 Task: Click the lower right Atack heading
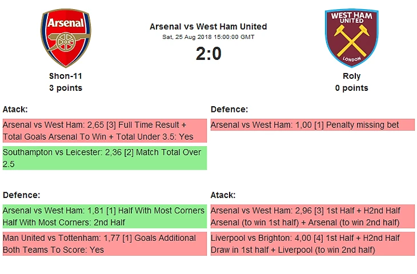[223, 195]
